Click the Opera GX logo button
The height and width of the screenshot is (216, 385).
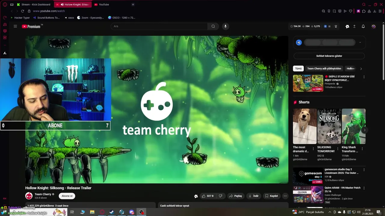5,4
